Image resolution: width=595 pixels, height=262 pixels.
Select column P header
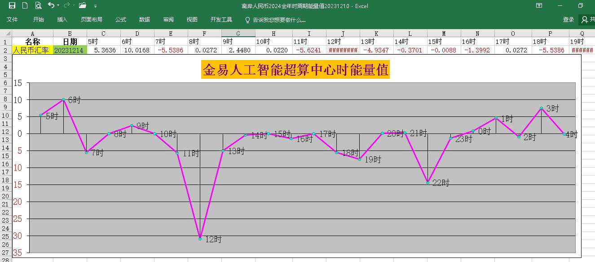(x=550, y=34)
